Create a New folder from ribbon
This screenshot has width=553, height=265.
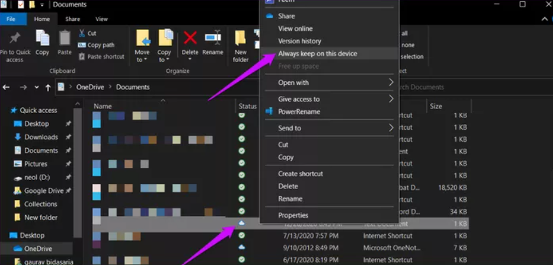pyautogui.click(x=240, y=46)
